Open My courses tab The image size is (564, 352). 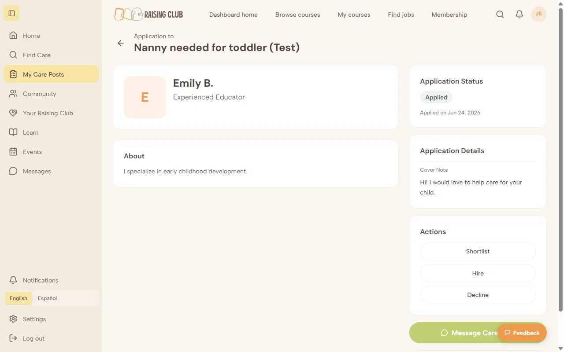tap(354, 15)
